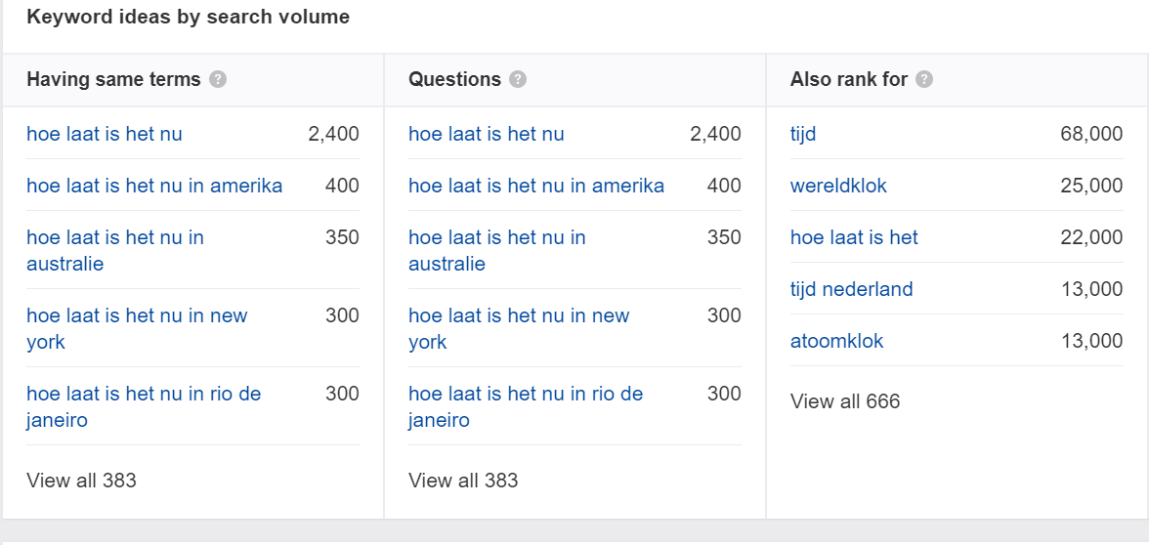This screenshot has width=1149, height=545.
Task: Select 'hoe laat is het nu in australie' in Having same terms
Action: 115,250
